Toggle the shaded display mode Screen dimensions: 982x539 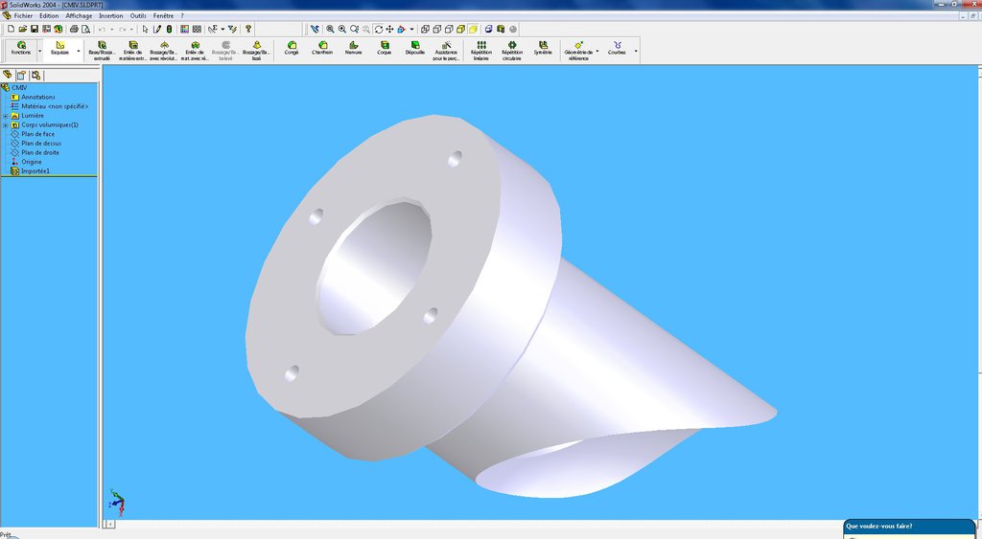click(474, 30)
